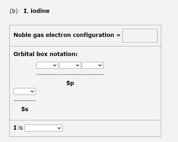
Task: Select the 5p orbital label
Action: (70, 83)
